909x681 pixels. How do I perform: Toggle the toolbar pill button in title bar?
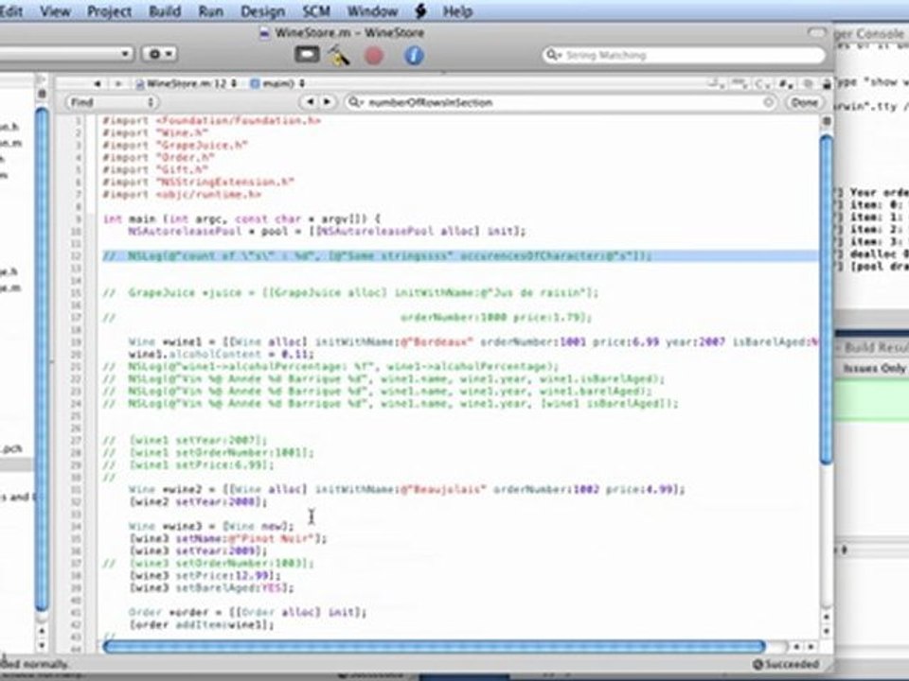tap(816, 33)
